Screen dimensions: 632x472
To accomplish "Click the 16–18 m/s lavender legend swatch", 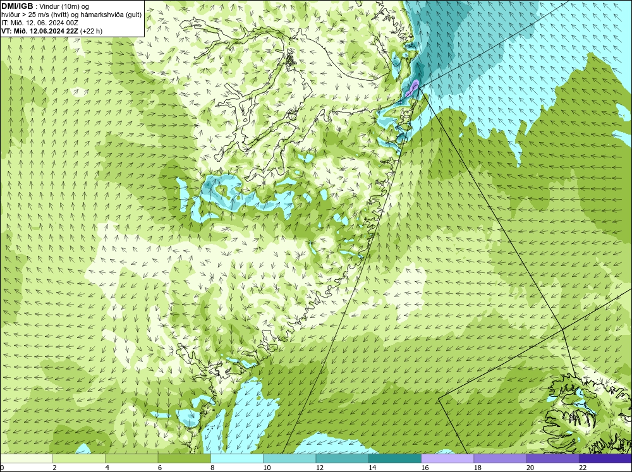I will coord(447,459).
